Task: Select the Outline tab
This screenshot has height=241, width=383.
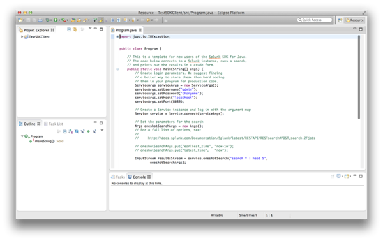Action: [x=29, y=124]
